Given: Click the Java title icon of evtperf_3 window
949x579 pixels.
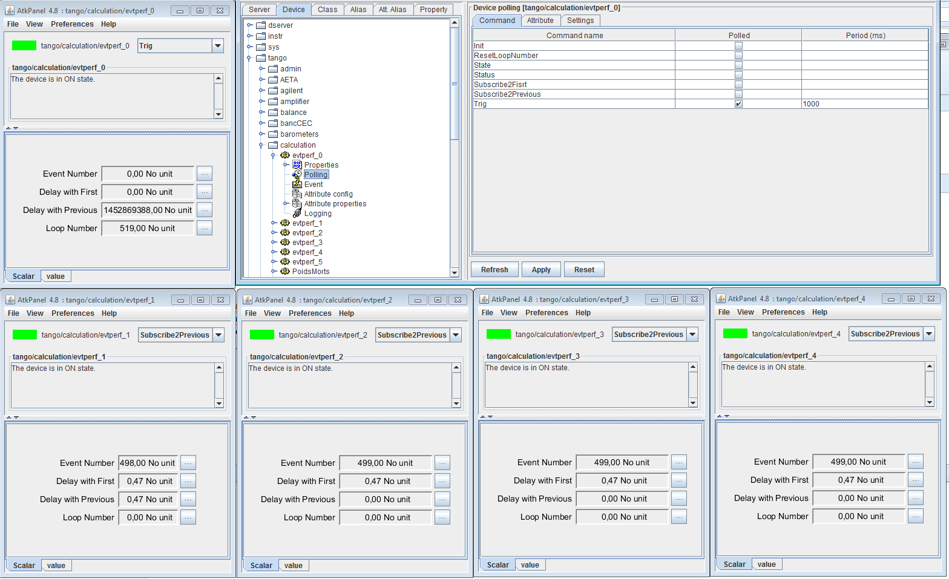Looking at the screenshot, I should pos(484,299).
